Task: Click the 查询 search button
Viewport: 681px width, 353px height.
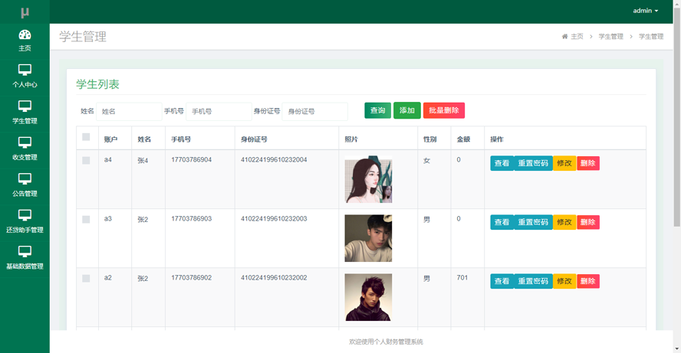Action: pyautogui.click(x=377, y=111)
